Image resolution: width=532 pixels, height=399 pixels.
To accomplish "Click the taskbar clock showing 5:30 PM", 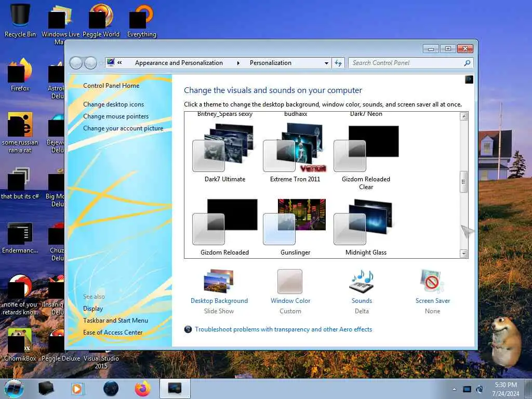I will 506,389.
